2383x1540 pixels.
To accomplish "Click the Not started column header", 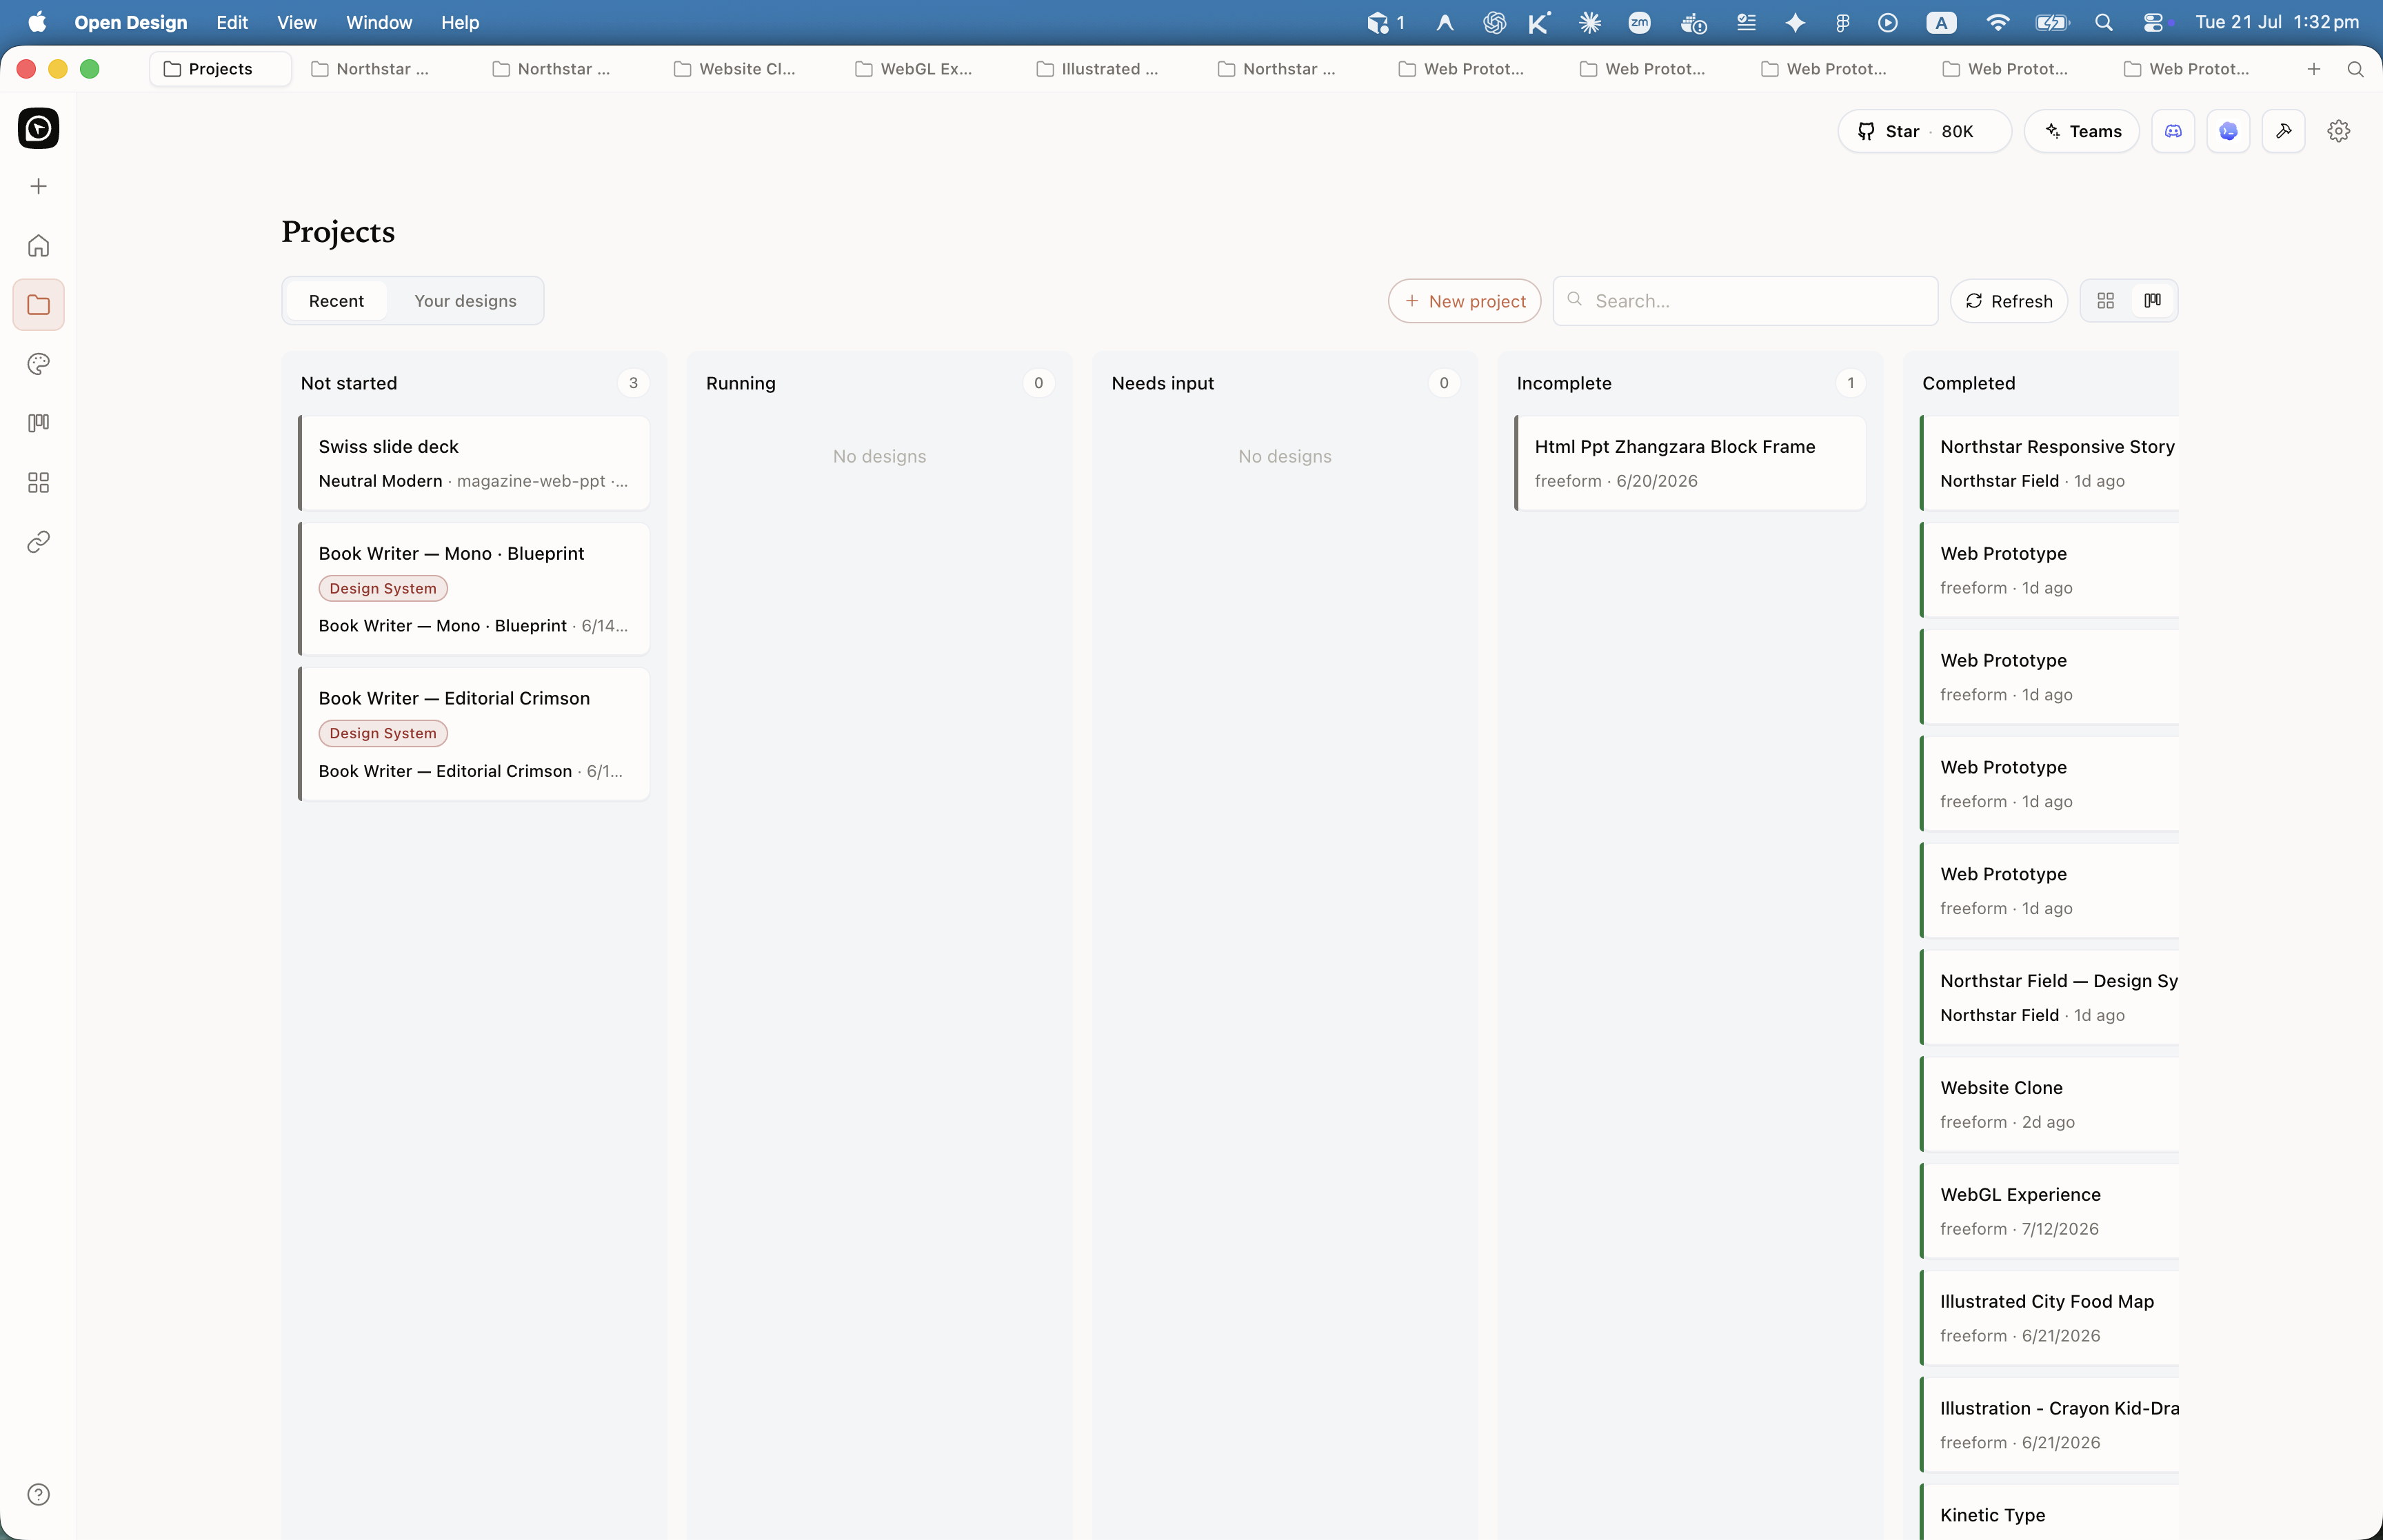I will coord(348,383).
